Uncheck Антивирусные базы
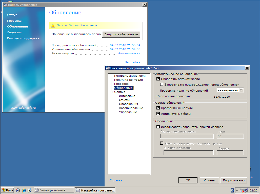Image resolution: width=260 pixels, height=194 pixels. click(158, 114)
